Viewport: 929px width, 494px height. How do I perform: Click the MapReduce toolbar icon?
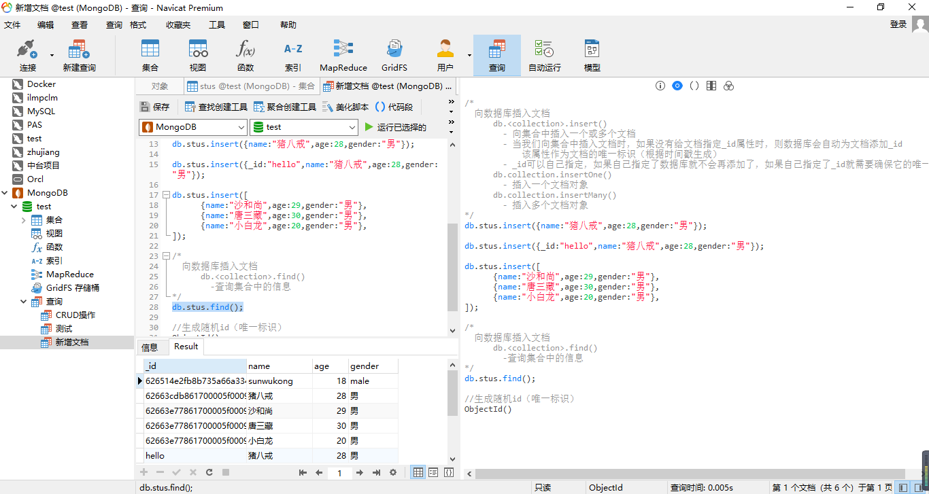point(343,55)
